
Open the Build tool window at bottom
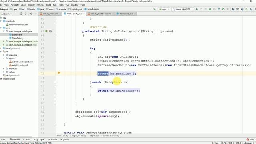tap(27, 140)
